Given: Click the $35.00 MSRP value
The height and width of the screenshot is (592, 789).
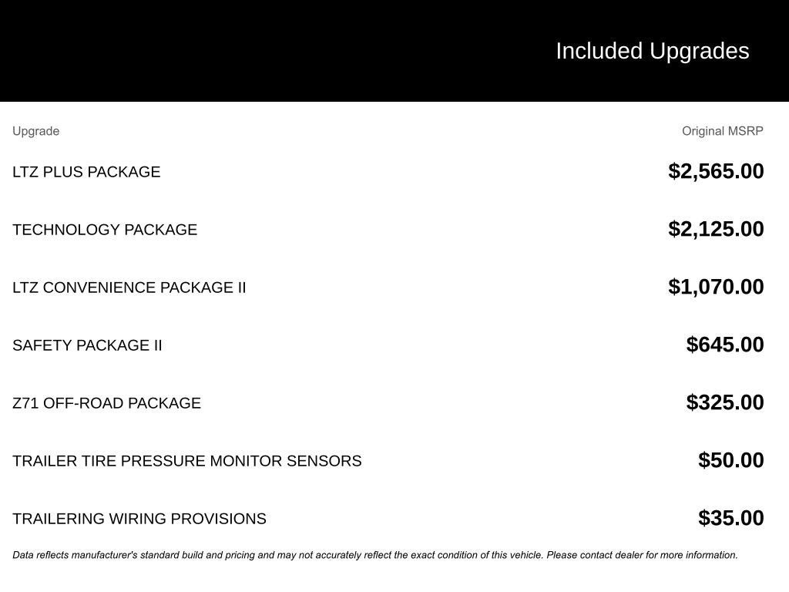Looking at the screenshot, I should (x=730, y=518).
